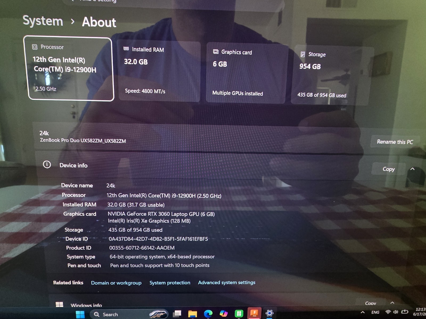Click the Installed RAM memory icon

tap(126, 49)
